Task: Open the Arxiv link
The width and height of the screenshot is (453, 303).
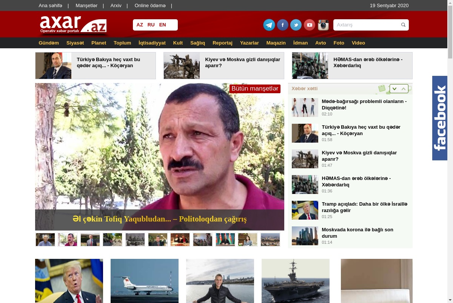Action: pos(116,6)
